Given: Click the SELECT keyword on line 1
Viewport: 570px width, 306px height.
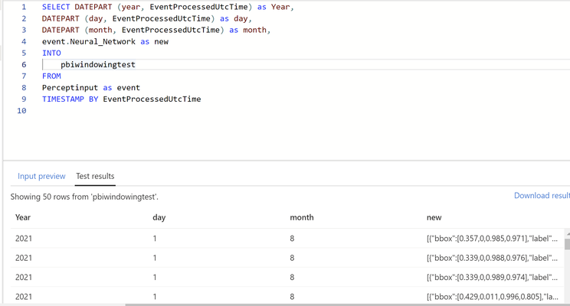Looking at the screenshot, I should coord(56,7).
